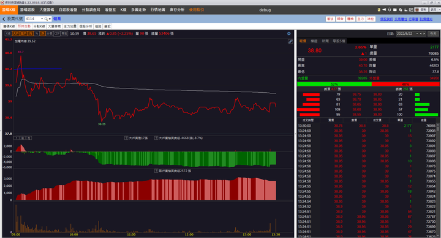
Task: Click the 今天 button
Action: pyautogui.click(x=433, y=34)
